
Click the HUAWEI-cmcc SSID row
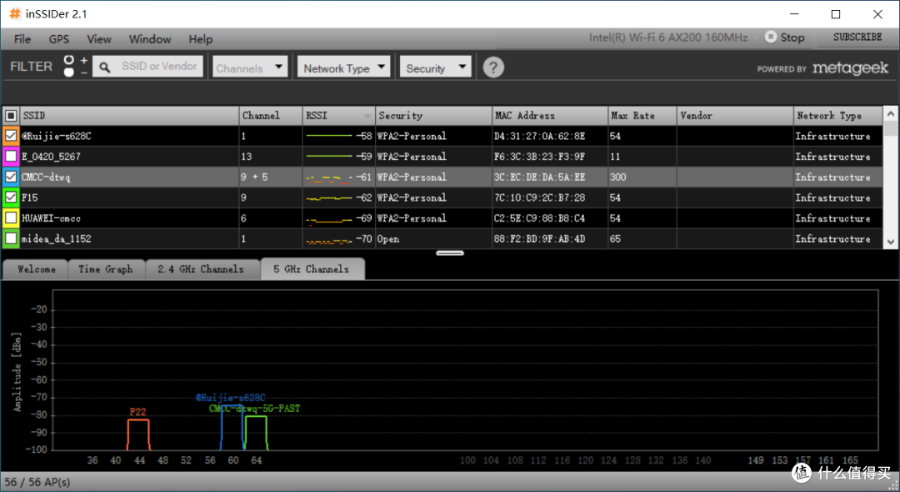[x=129, y=218]
